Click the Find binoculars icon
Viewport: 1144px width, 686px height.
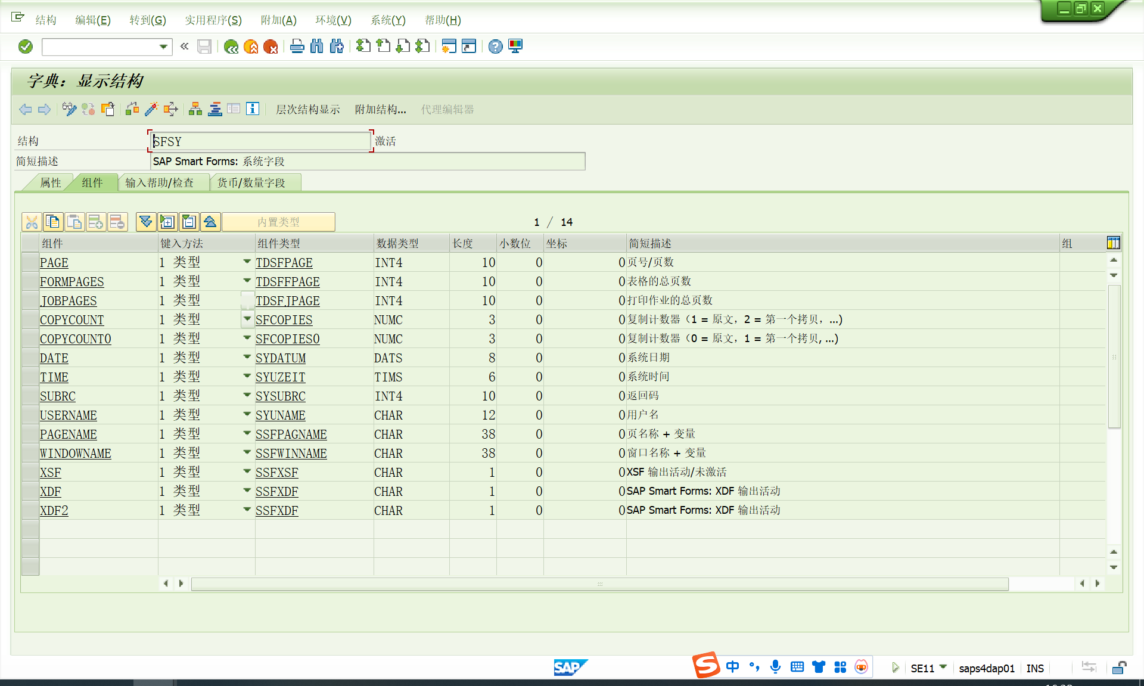317,46
